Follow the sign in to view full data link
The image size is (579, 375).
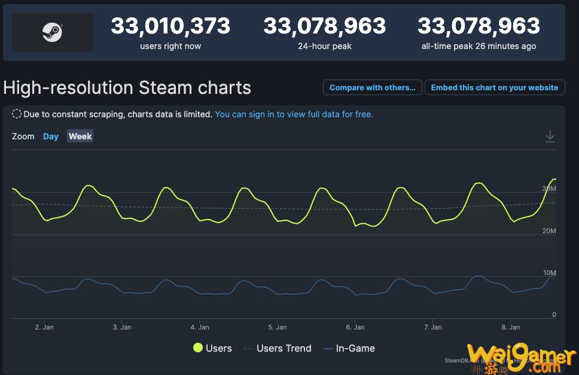tap(294, 114)
